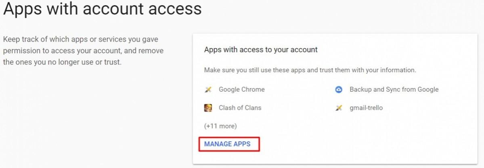This screenshot has width=484, height=168.
Task: Expand the (+11 more) apps text
Action: (x=220, y=126)
